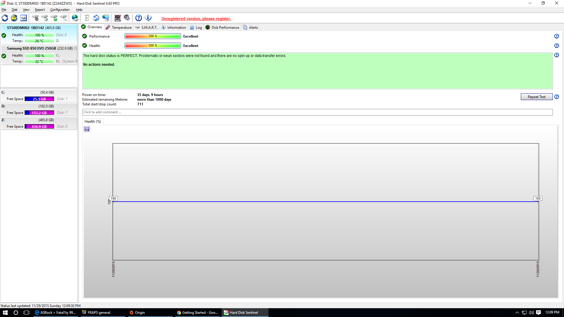
Task: Open the report document icon
Action: tap(87, 18)
